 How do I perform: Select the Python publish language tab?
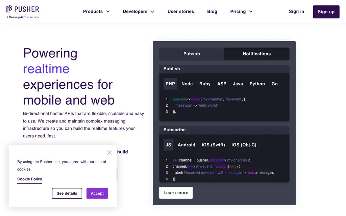[257, 84]
